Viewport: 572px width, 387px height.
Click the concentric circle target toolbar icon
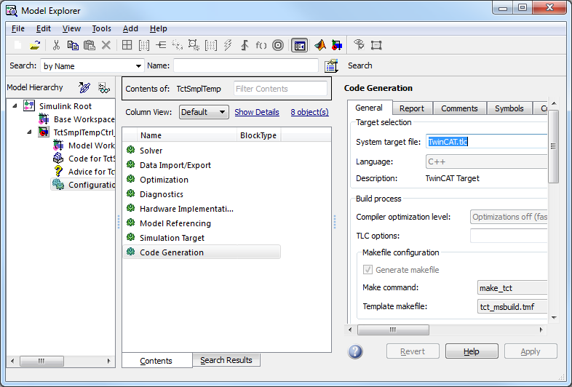pyautogui.click(x=278, y=45)
